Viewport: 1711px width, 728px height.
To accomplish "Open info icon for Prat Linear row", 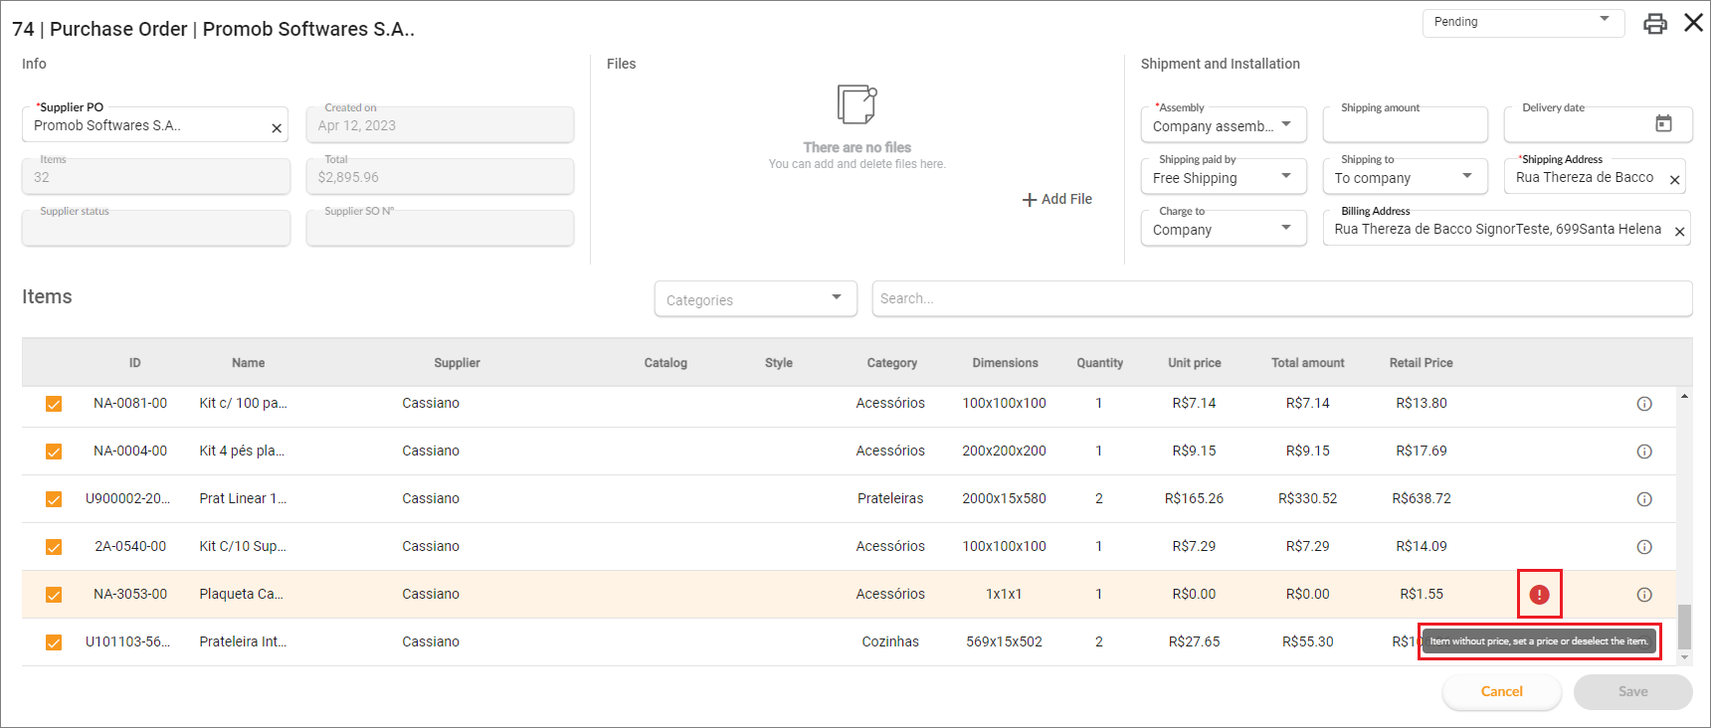I will coord(1644,499).
